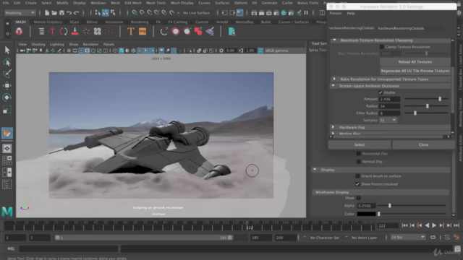Switch to the Rendering shelf tab

click(140, 22)
